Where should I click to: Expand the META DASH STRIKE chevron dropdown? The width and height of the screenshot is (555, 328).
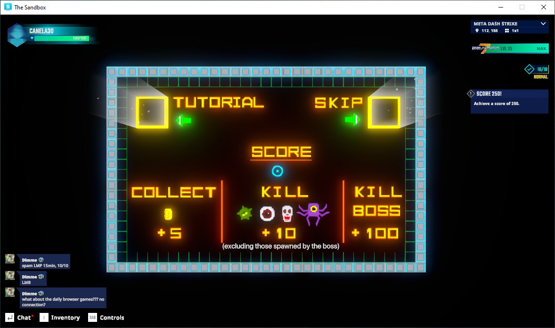(543, 24)
